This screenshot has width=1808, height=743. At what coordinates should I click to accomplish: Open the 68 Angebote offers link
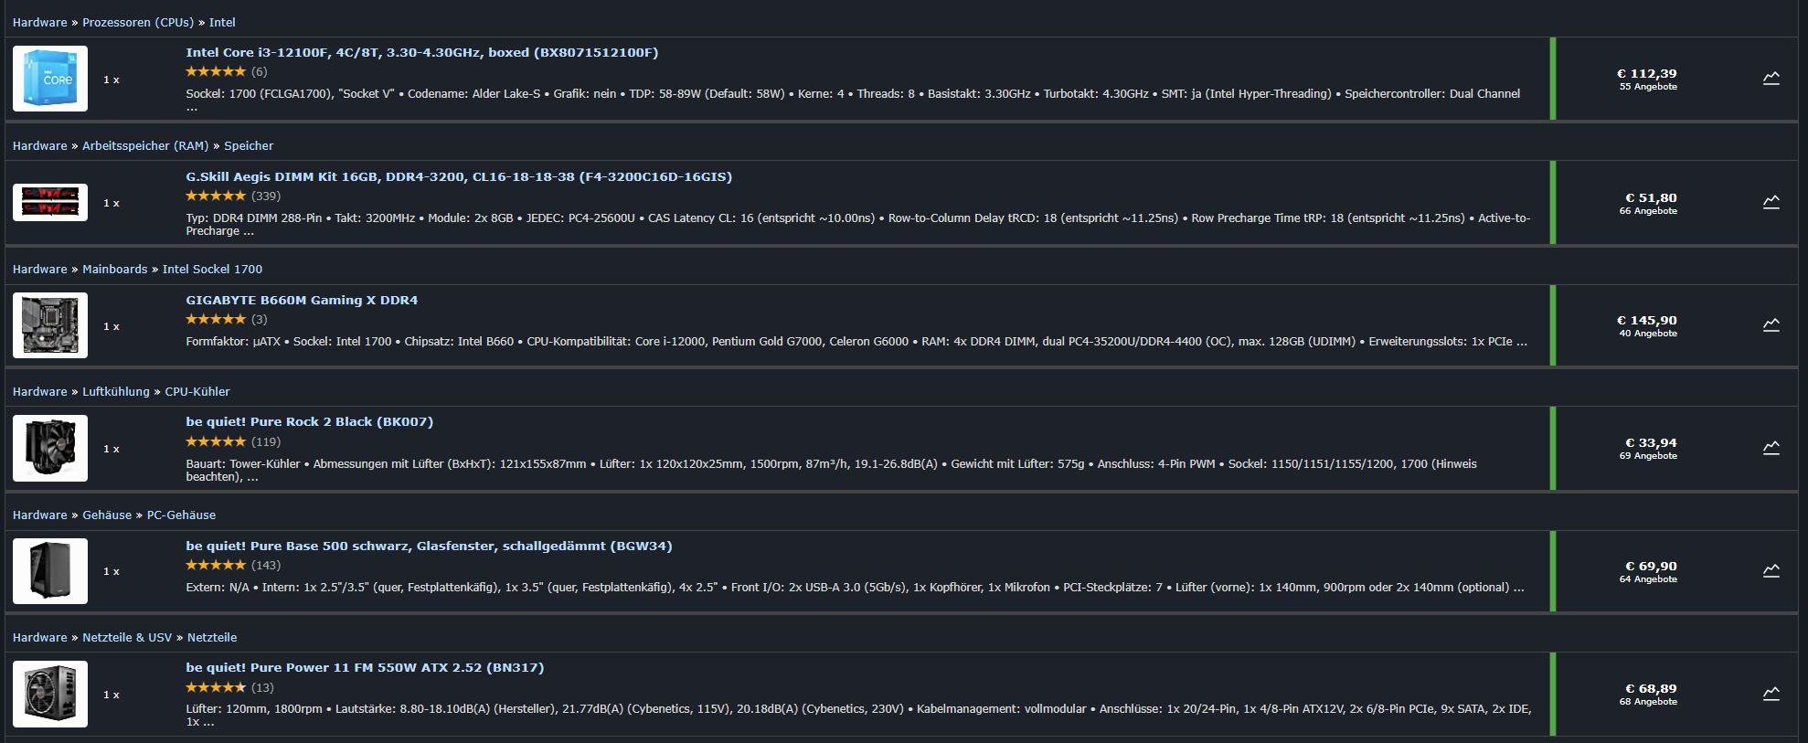[x=1648, y=702]
